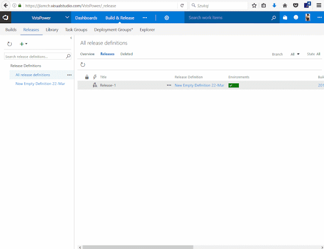The height and width of the screenshot is (249, 324).
Task: Switch to the Builds tab
Action: coord(11,30)
